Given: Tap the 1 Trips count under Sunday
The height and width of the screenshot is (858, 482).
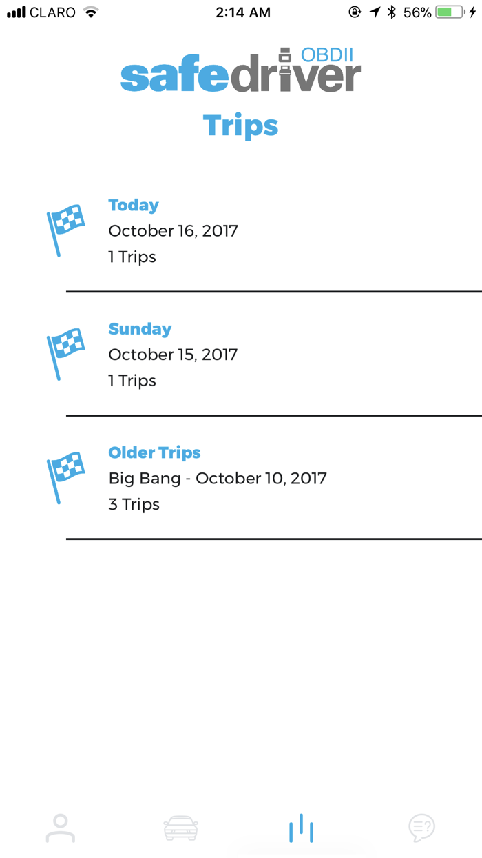Looking at the screenshot, I should coord(132,381).
